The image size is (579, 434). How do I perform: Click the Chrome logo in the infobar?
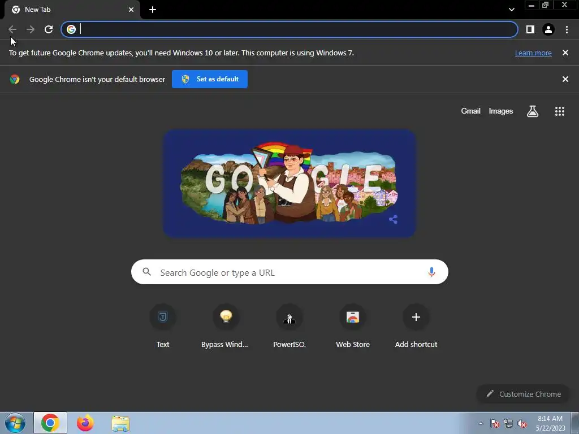click(x=15, y=79)
